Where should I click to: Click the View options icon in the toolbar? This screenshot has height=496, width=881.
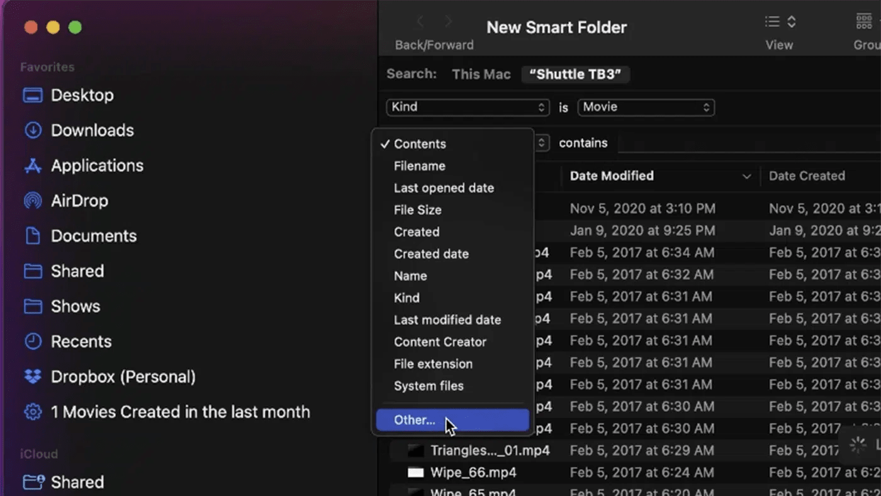779,21
